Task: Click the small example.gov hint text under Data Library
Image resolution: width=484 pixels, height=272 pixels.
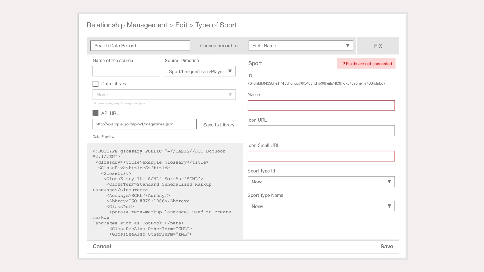Action: [118, 103]
